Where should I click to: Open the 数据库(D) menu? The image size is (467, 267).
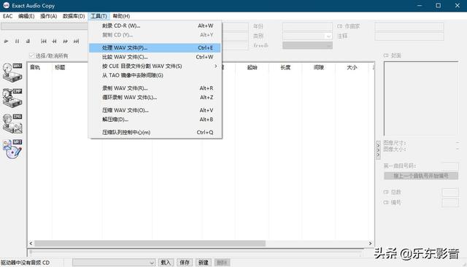click(x=74, y=16)
